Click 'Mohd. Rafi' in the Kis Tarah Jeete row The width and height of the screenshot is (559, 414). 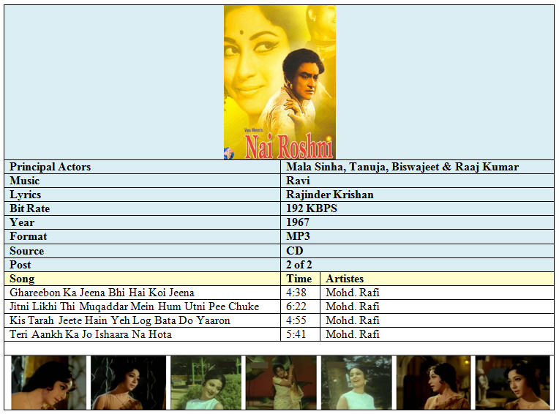[x=353, y=320]
